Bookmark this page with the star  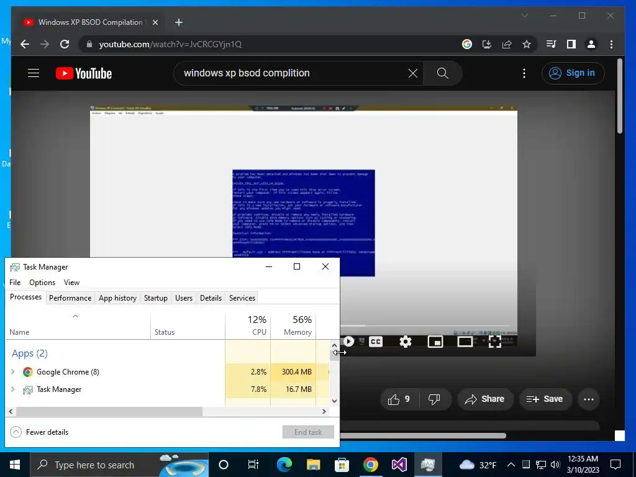pyautogui.click(x=527, y=44)
